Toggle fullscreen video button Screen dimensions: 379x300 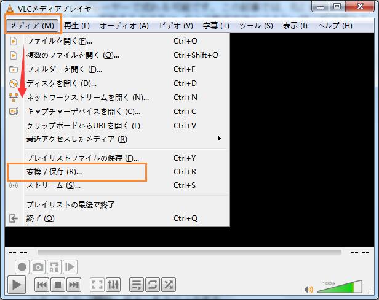pyautogui.click(x=97, y=285)
